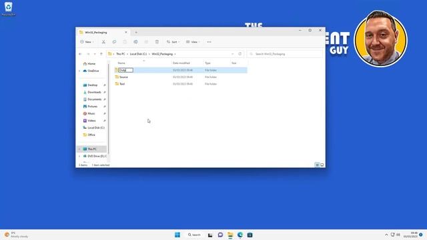This screenshot has width=427, height=240.
Task: Sort by the Date modified column header
Action: (x=181, y=63)
